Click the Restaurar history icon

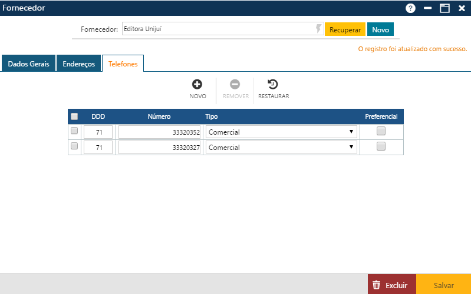[273, 85]
